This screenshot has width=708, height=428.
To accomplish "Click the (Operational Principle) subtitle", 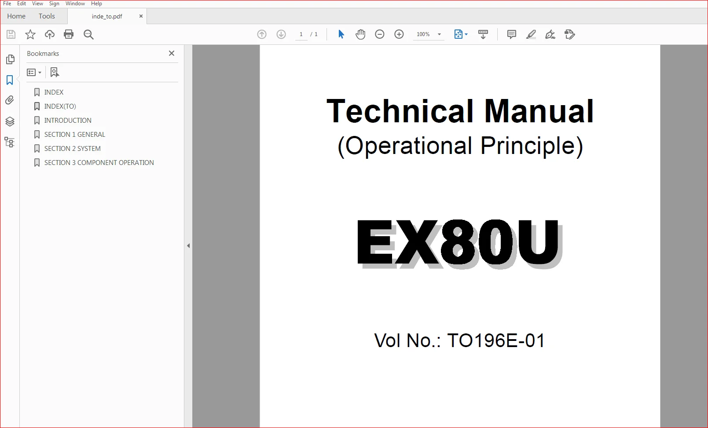I will [460, 146].
